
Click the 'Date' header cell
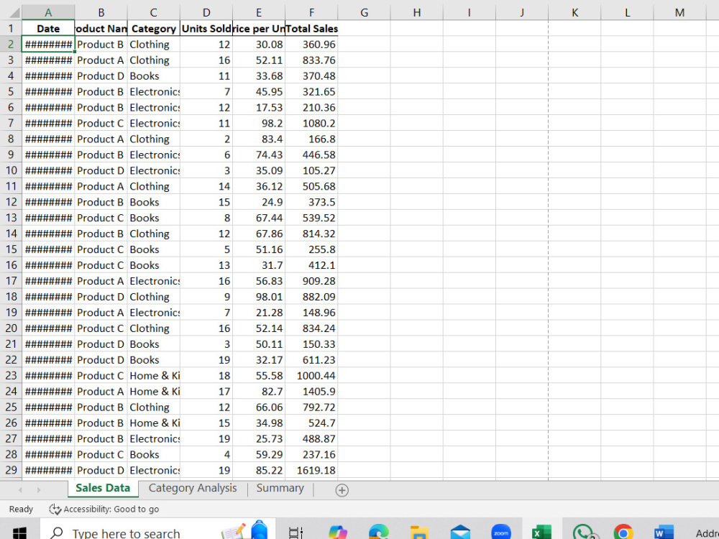click(48, 29)
